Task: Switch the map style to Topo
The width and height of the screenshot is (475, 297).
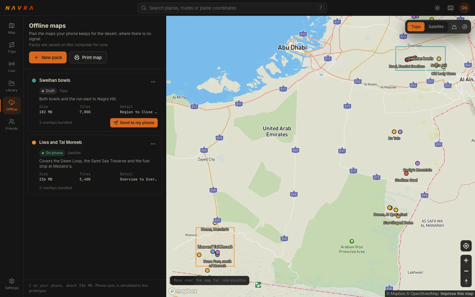Action: click(416, 27)
